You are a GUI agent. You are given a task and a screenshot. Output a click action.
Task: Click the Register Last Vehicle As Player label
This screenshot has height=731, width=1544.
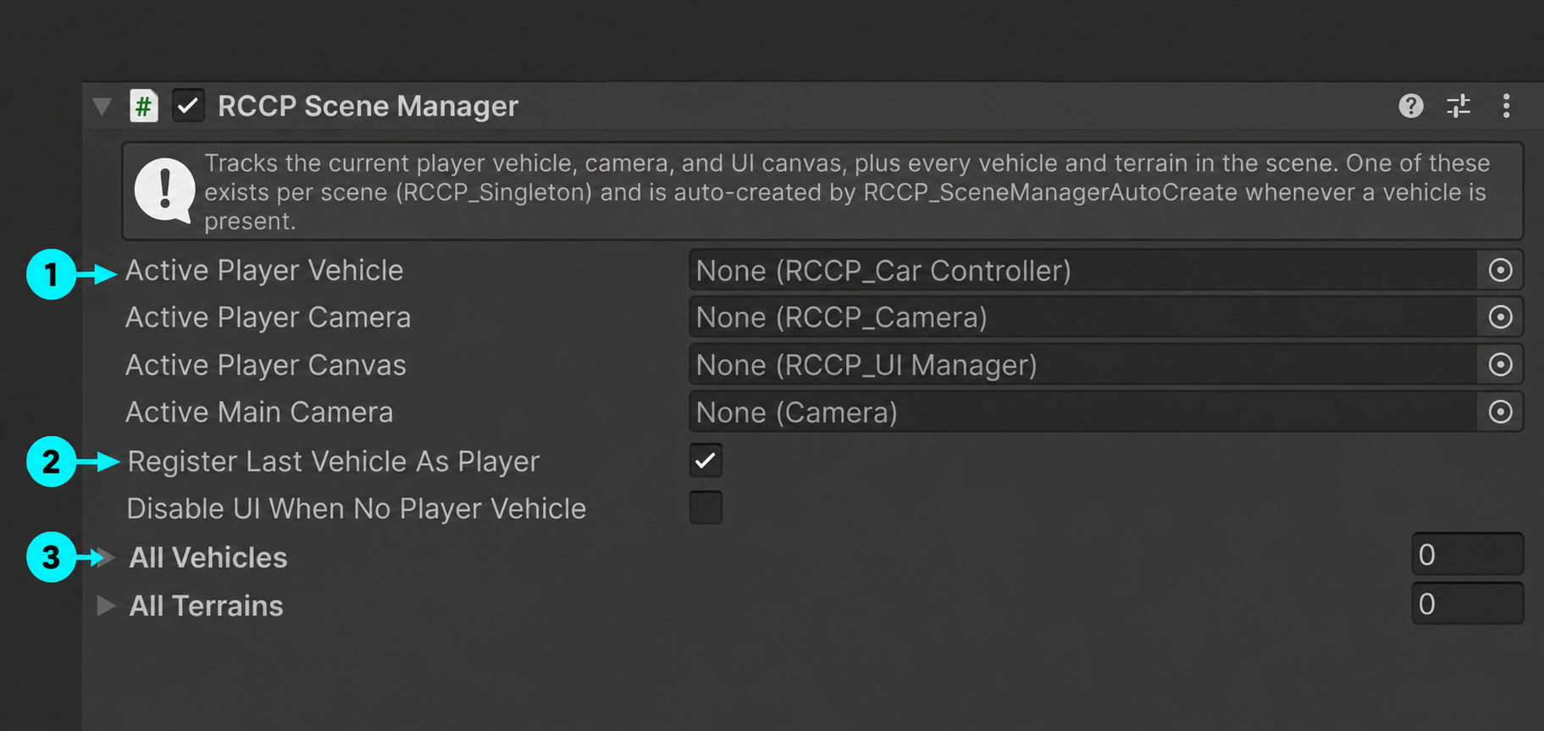point(333,462)
